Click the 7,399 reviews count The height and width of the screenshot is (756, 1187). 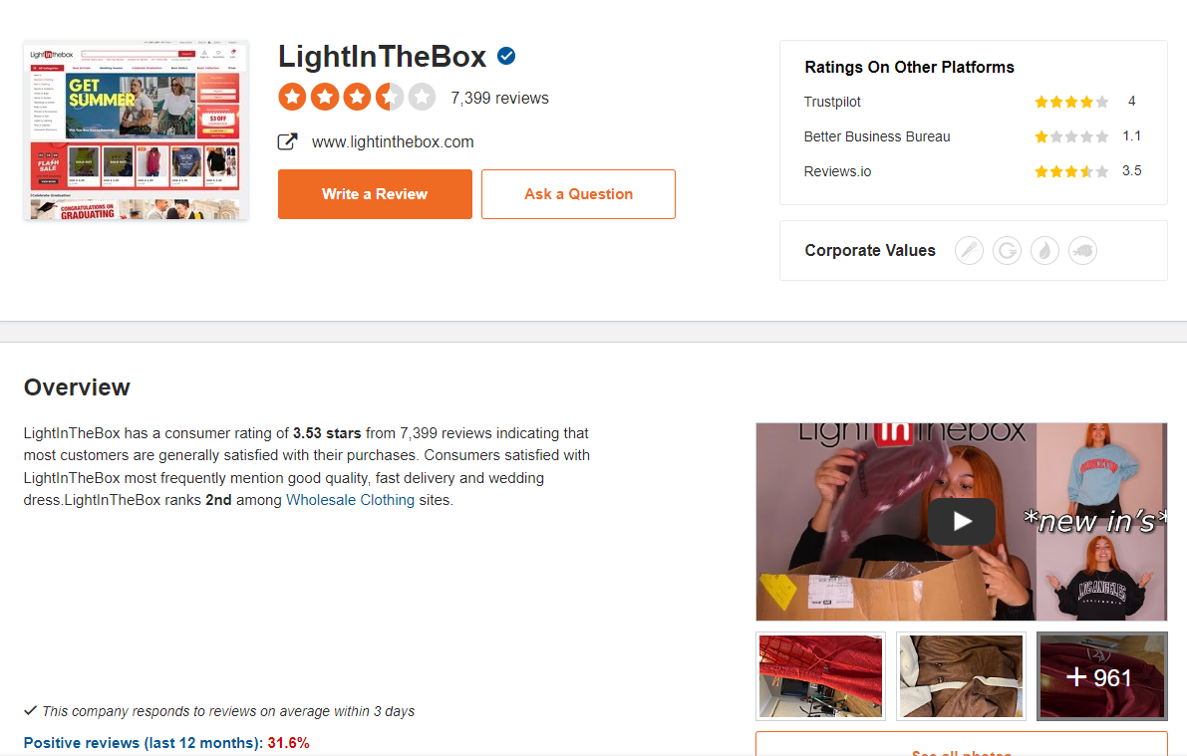pyautogui.click(x=499, y=99)
